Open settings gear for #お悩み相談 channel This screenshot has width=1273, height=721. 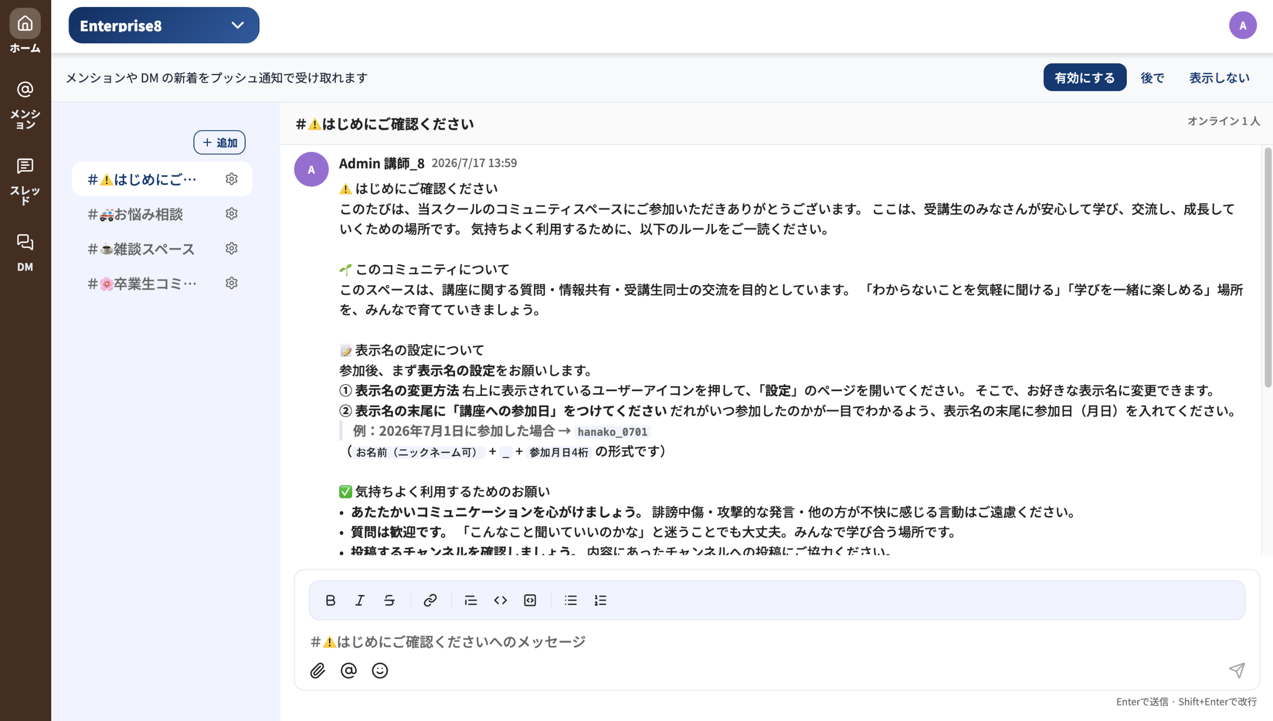click(231, 214)
